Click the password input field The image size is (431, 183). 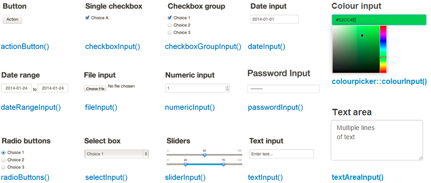tap(283, 89)
